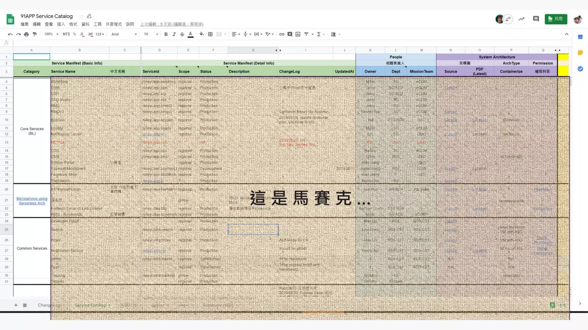Select the paint format tool
The height and width of the screenshot is (330, 588).
pyautogui.click(x=35, y=34)
